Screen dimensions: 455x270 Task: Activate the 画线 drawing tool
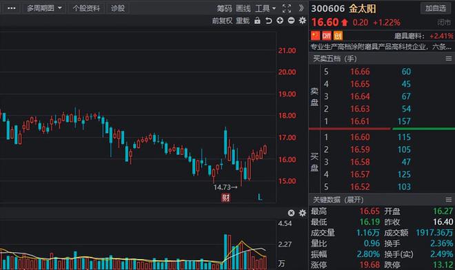[243, 8]
